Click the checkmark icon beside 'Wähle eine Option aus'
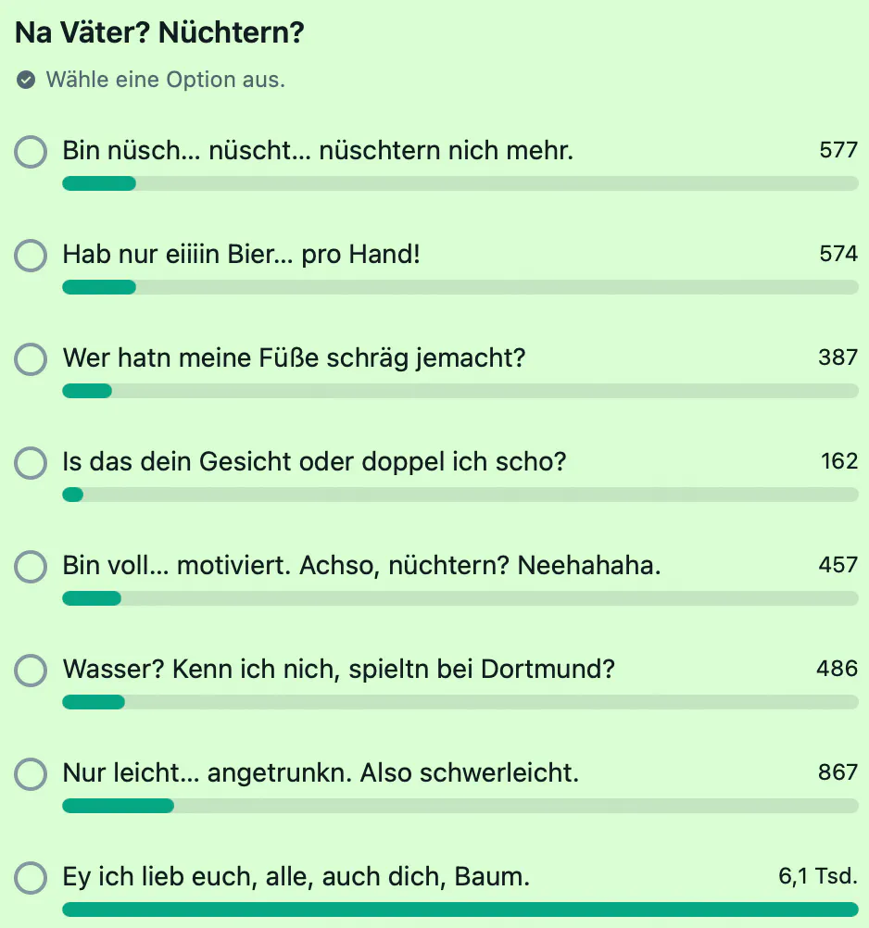The image size is (869, 928). (x=26, y=80)
